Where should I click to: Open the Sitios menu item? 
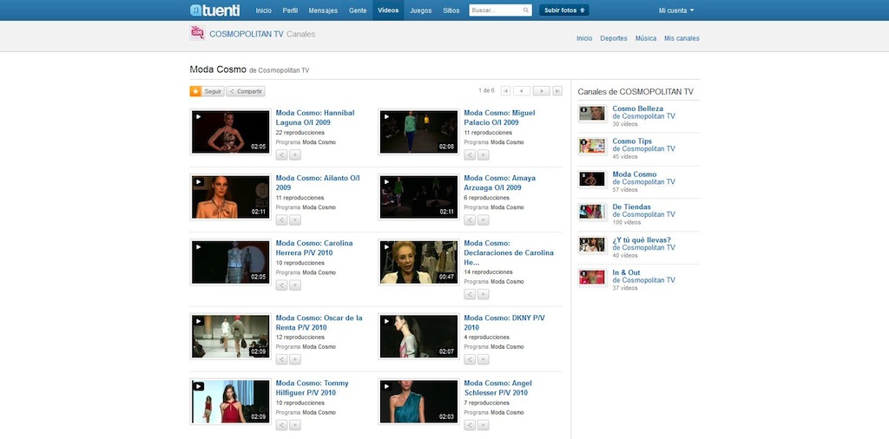point(451,10)
